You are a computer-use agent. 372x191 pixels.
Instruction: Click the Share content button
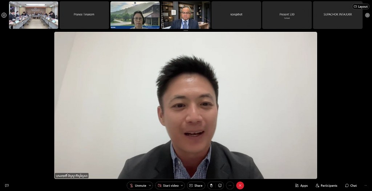[x=196, y=186]
